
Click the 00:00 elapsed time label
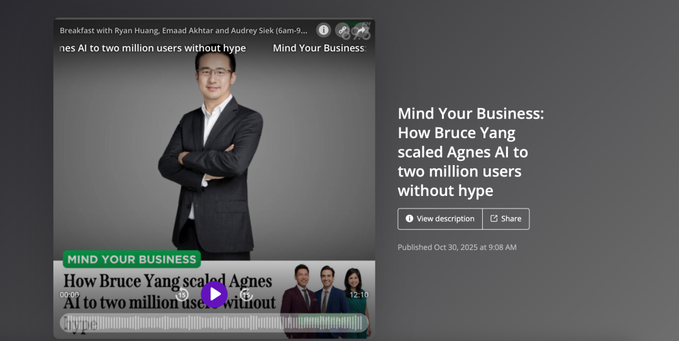pyautogui.click(x=69, y=295)
